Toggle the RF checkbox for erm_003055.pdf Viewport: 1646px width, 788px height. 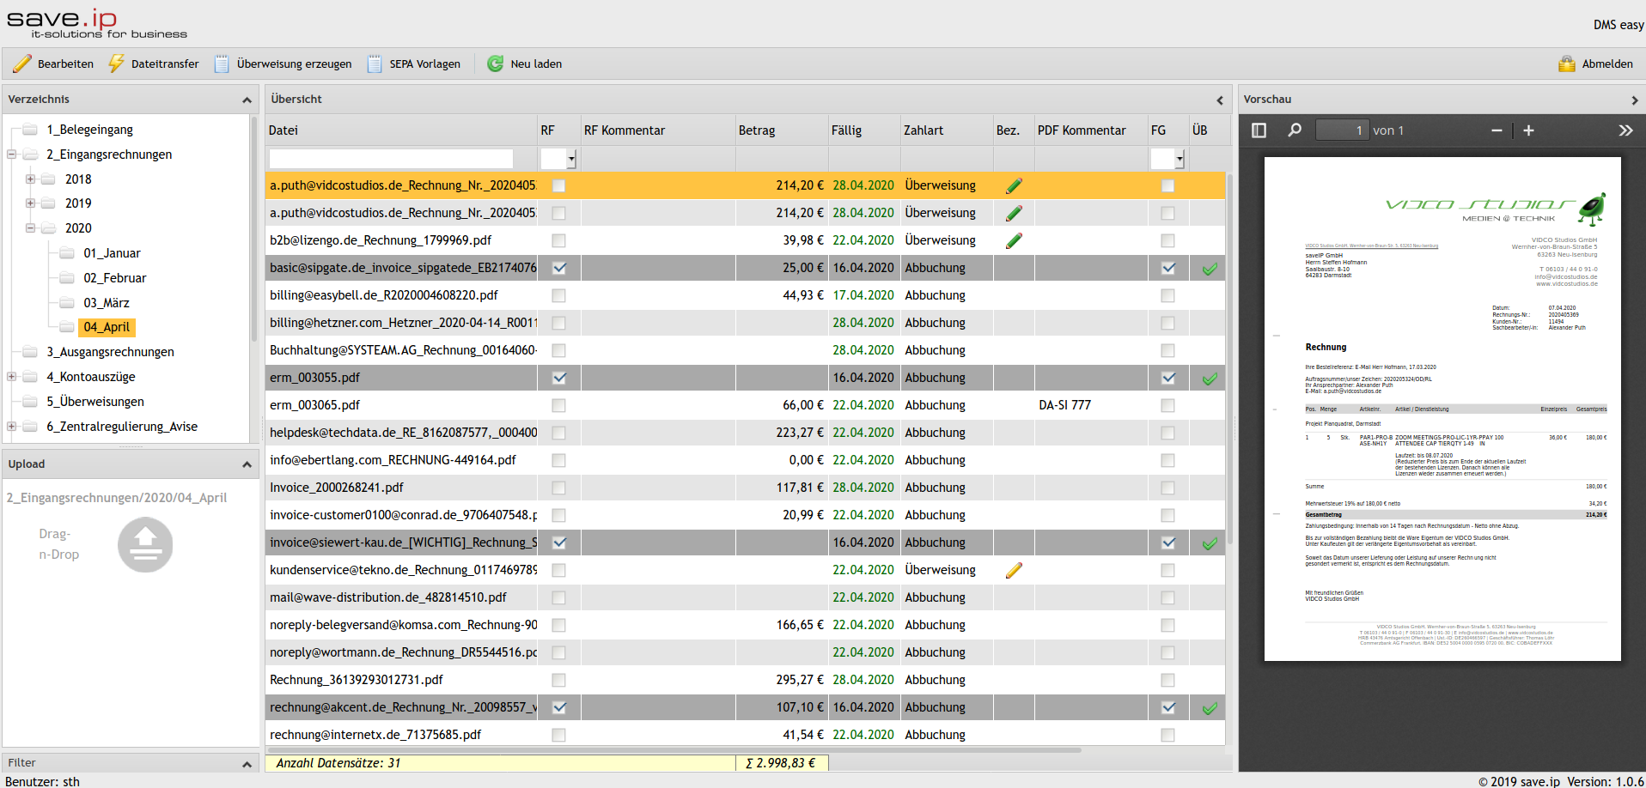point(558,378)
